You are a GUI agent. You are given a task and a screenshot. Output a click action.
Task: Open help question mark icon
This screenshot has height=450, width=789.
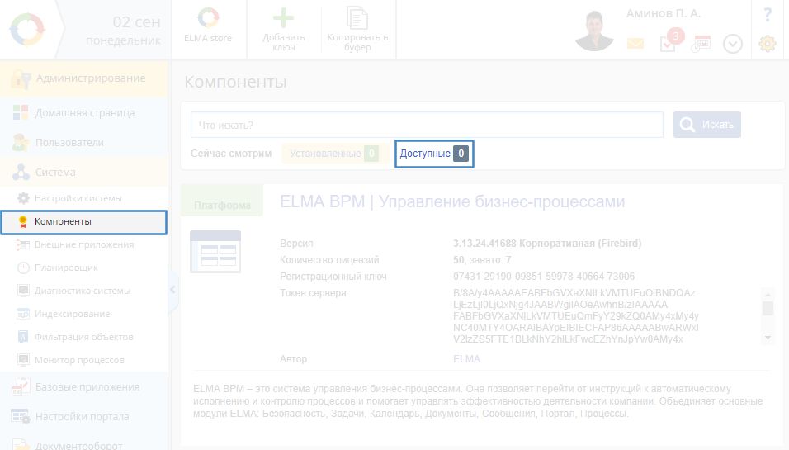coord(768,15)
